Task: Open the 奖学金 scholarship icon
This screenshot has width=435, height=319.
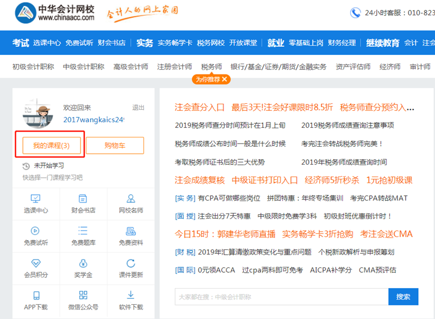Action: [84, 268]
